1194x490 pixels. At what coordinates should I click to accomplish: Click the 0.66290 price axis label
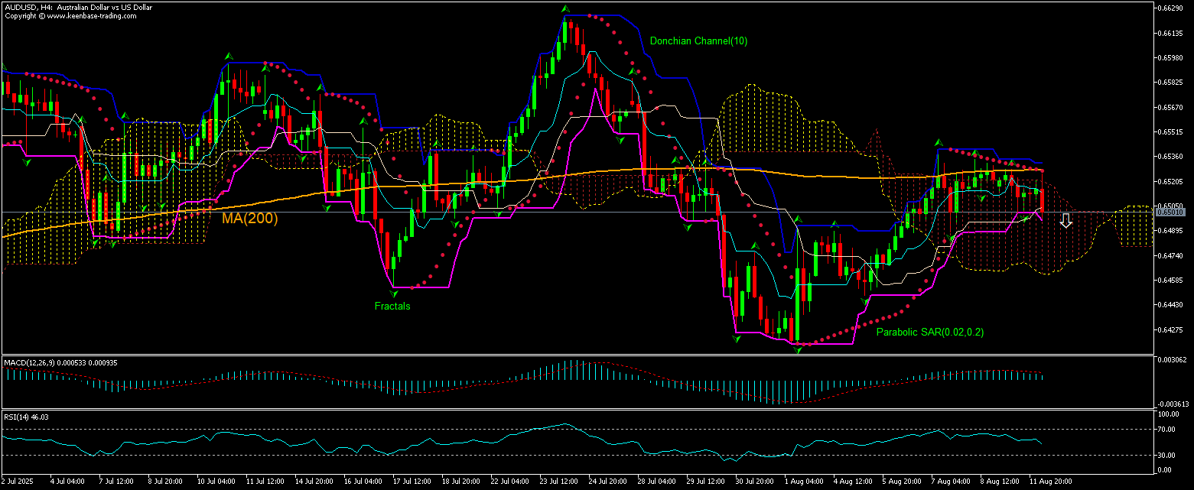tap(1171, 8)
